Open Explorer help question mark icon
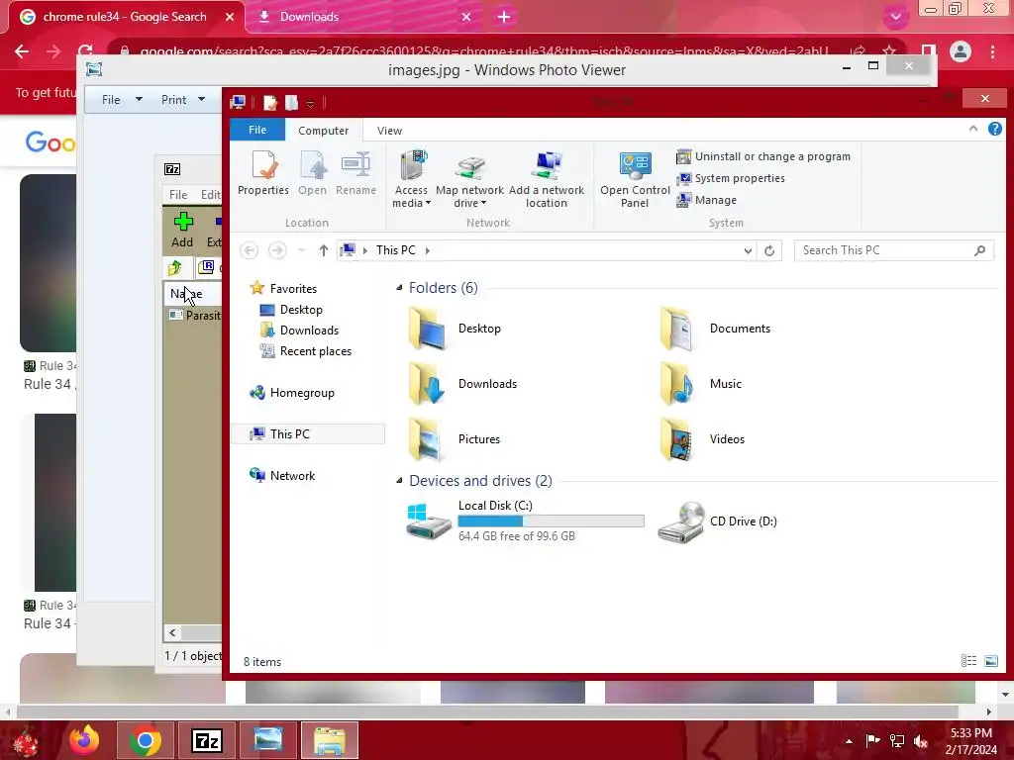The width and height of the screenshot is (1014, 760). tap(994, 129)
